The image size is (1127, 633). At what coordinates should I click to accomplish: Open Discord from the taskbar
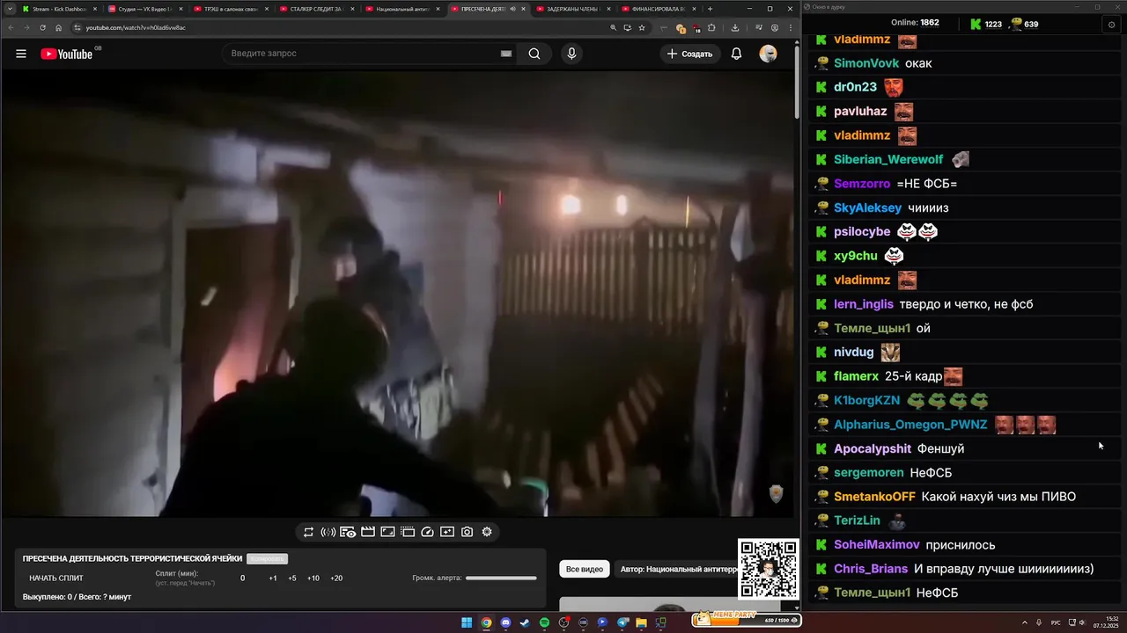[x=505, y=623]
